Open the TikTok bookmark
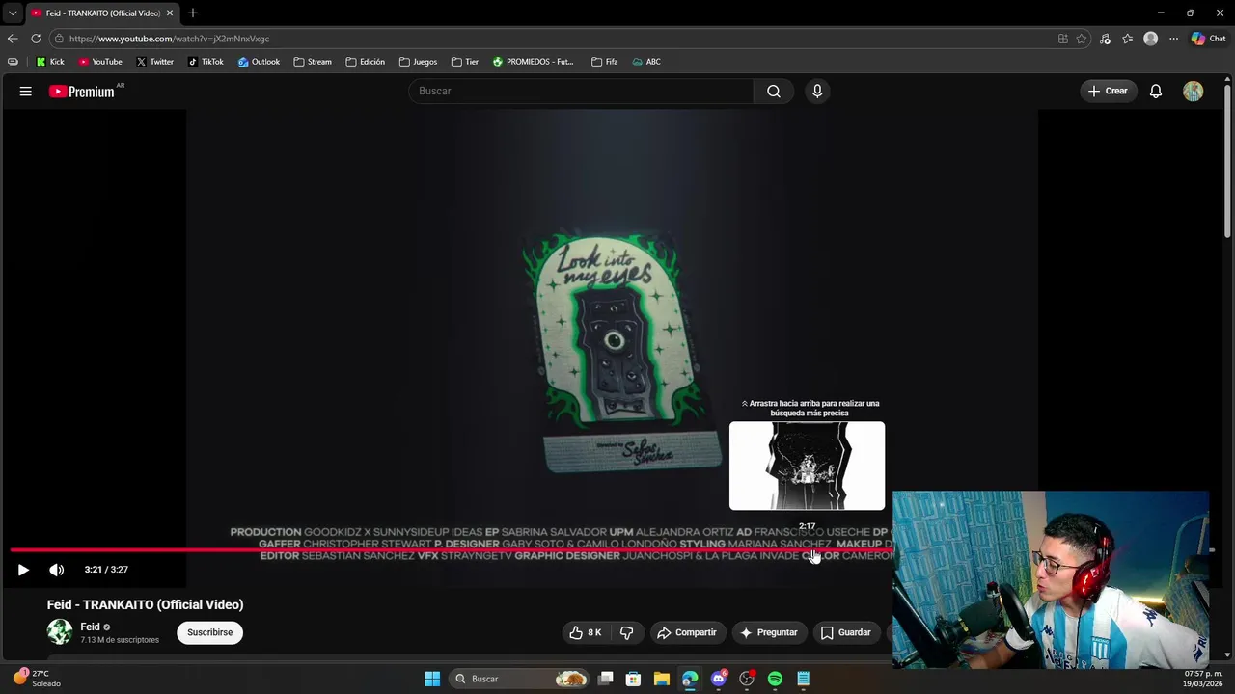Viewport: 1235px width, 694px height. click(206, 62)
